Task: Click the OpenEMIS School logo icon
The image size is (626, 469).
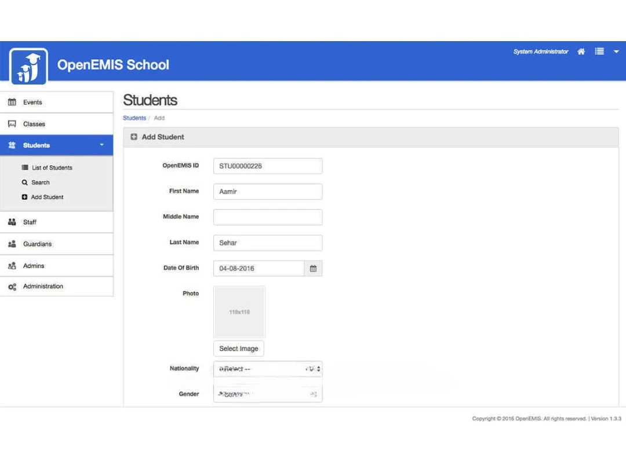Action: click(28, 67)
